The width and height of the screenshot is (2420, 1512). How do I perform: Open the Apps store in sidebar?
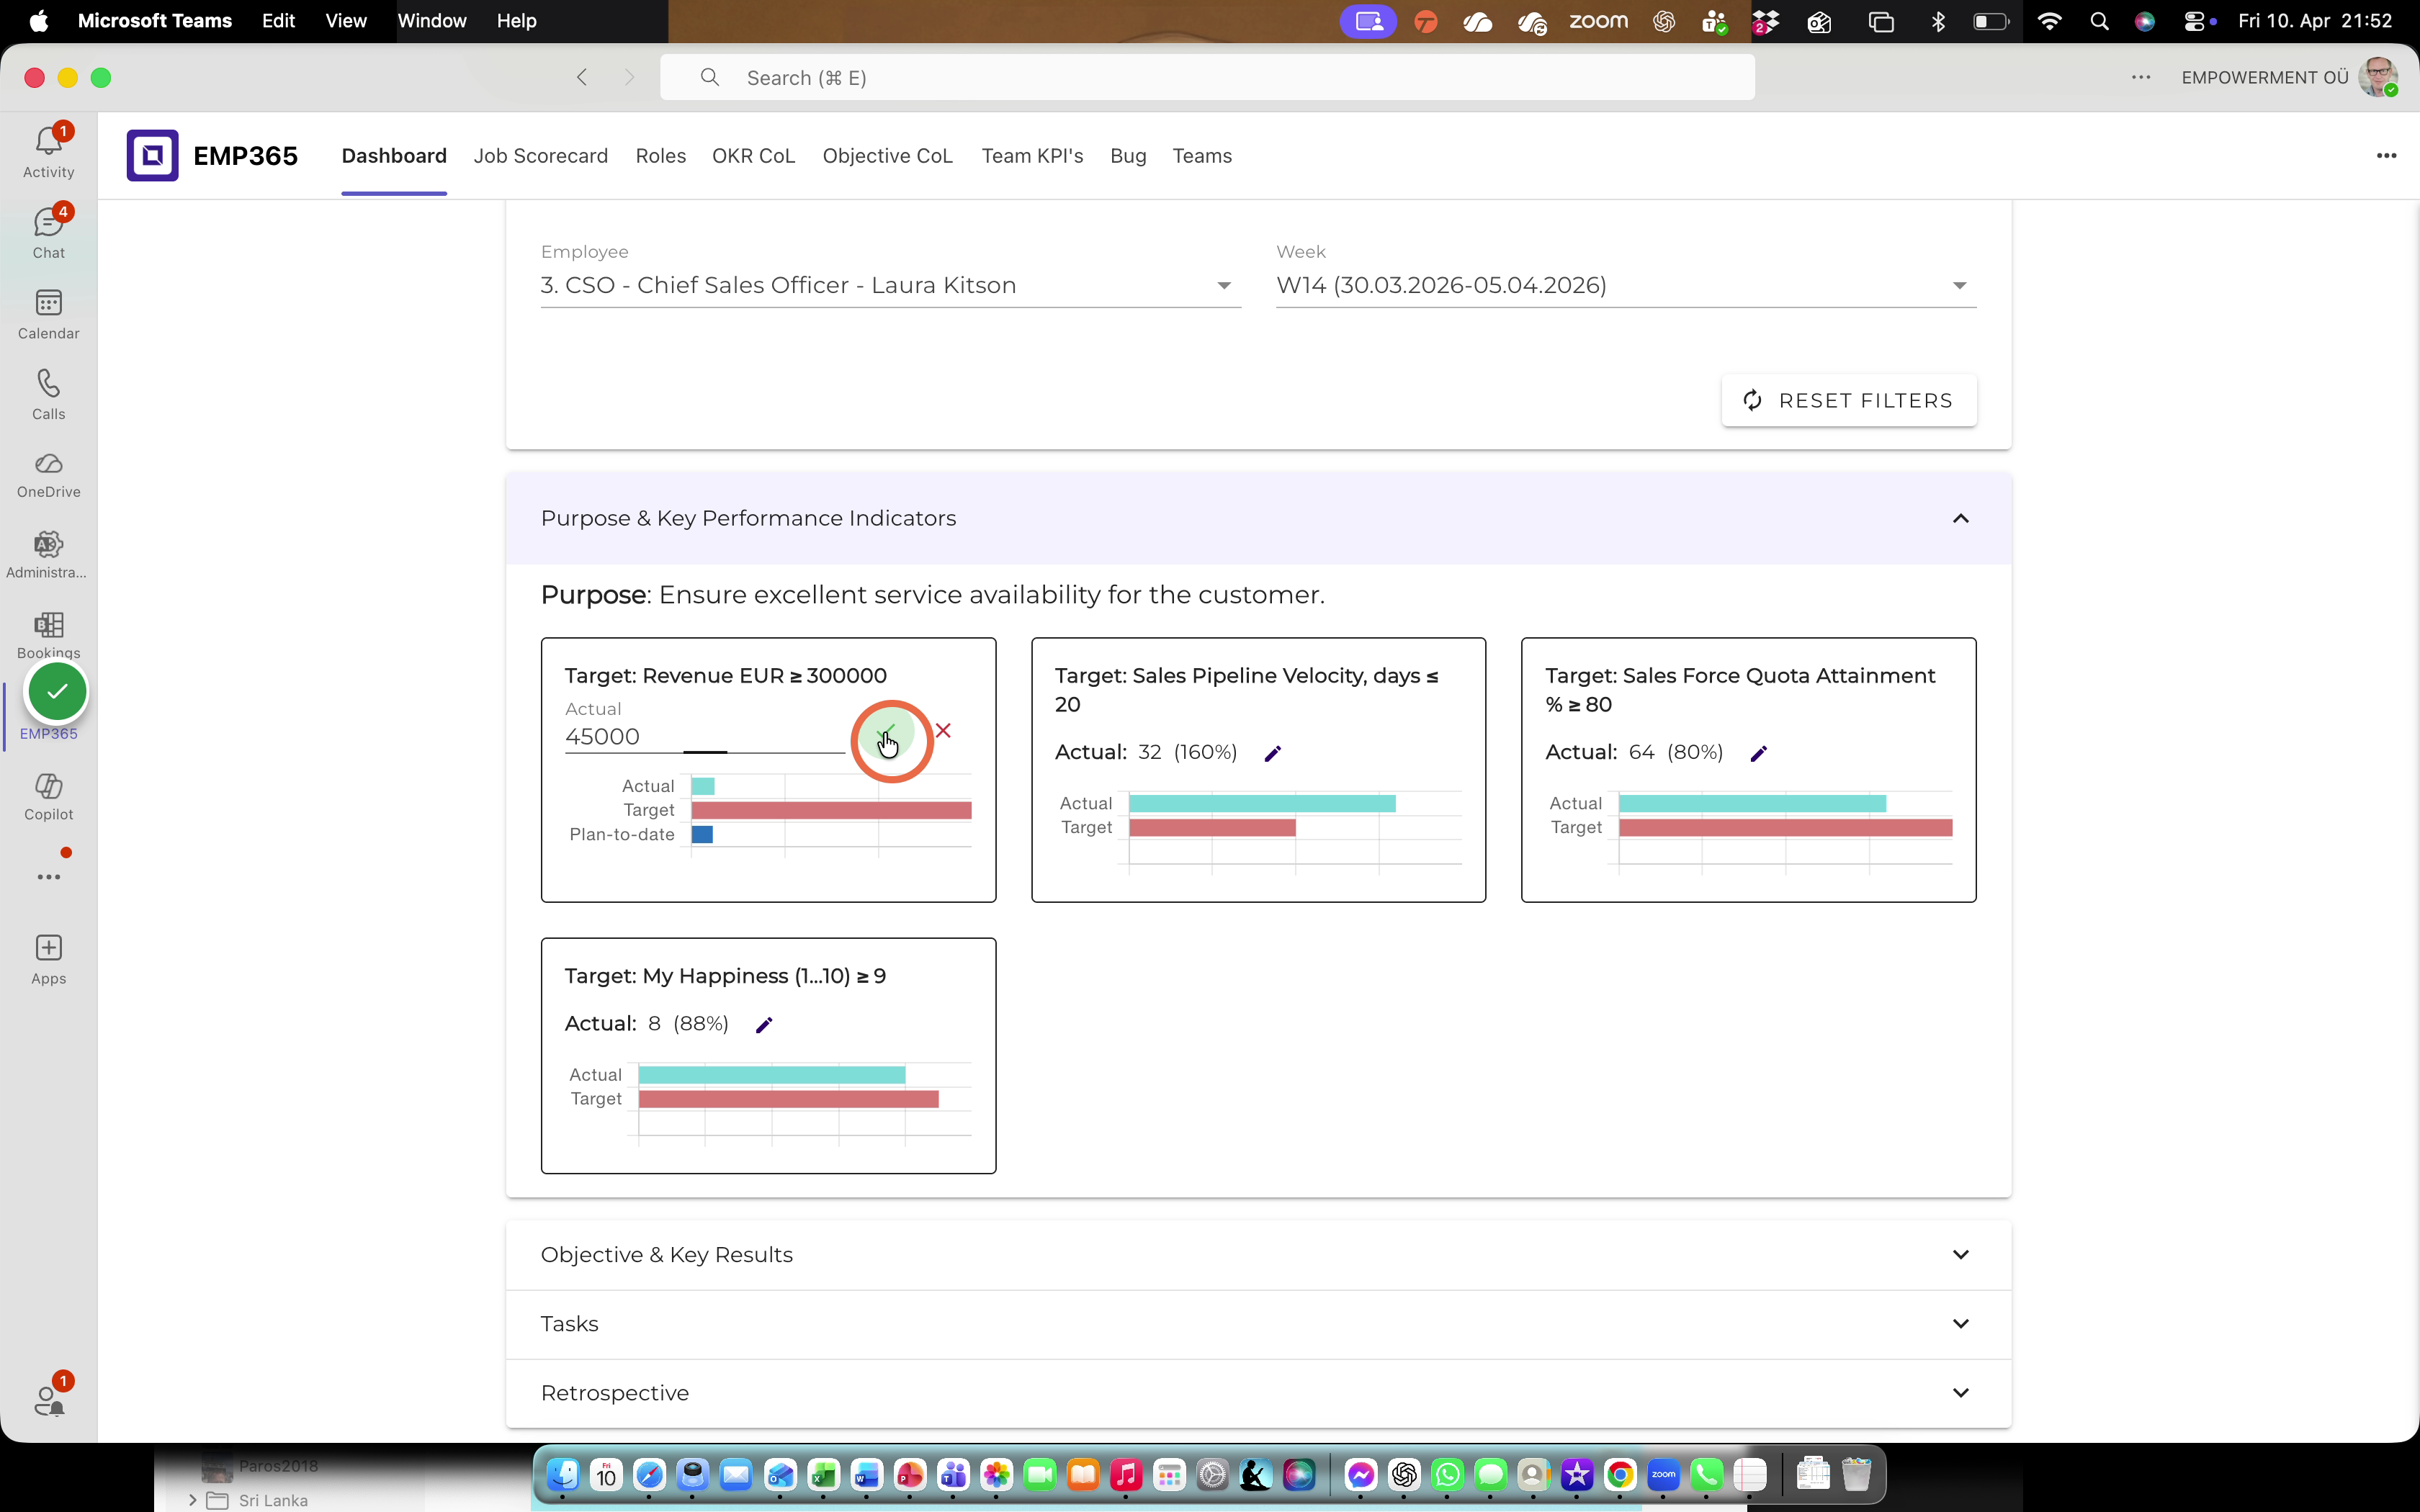(48, 960)
